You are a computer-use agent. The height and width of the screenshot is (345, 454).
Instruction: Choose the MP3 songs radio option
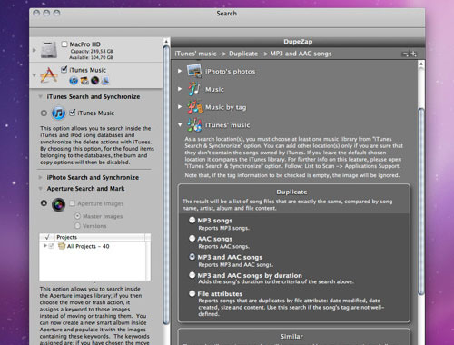[x=192, y=220]
